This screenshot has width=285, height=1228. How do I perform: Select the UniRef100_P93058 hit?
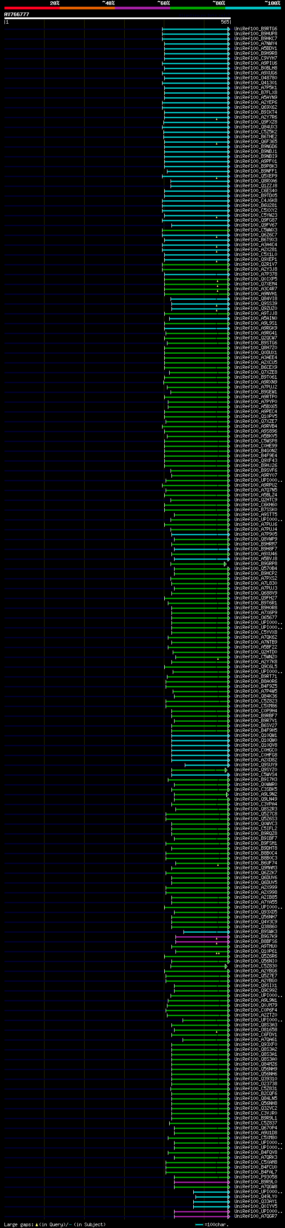point(256,1177)
